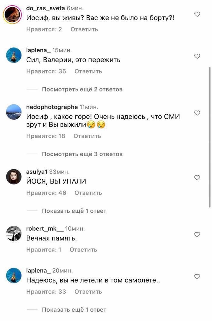Heart robert_mk__'s "Вечная память" comment
This screenshot has height=321, width=212.
point(197,235)
